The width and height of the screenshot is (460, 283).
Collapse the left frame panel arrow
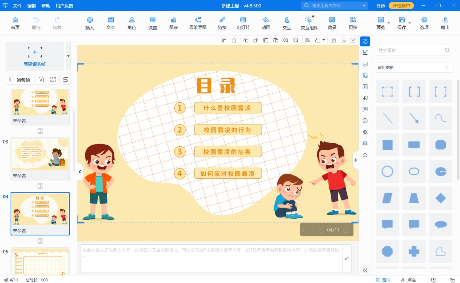(80, 172)
